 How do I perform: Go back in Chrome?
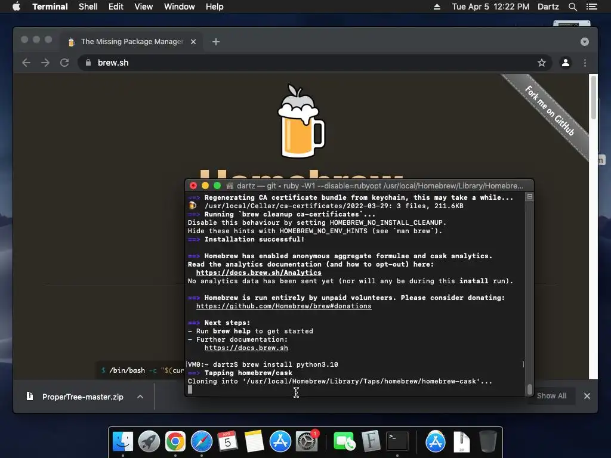26,63
